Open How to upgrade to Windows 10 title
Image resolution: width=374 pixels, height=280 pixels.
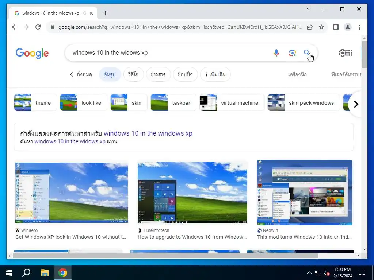pyautogui.click(x=192, y=237)
